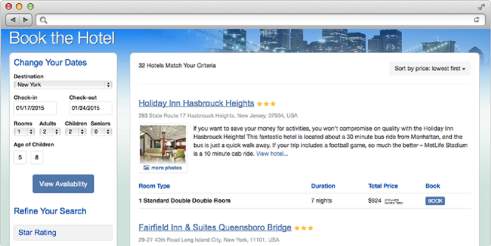Open the Adults count dropdown
This screenshot has width=491, height=246.
50,132
